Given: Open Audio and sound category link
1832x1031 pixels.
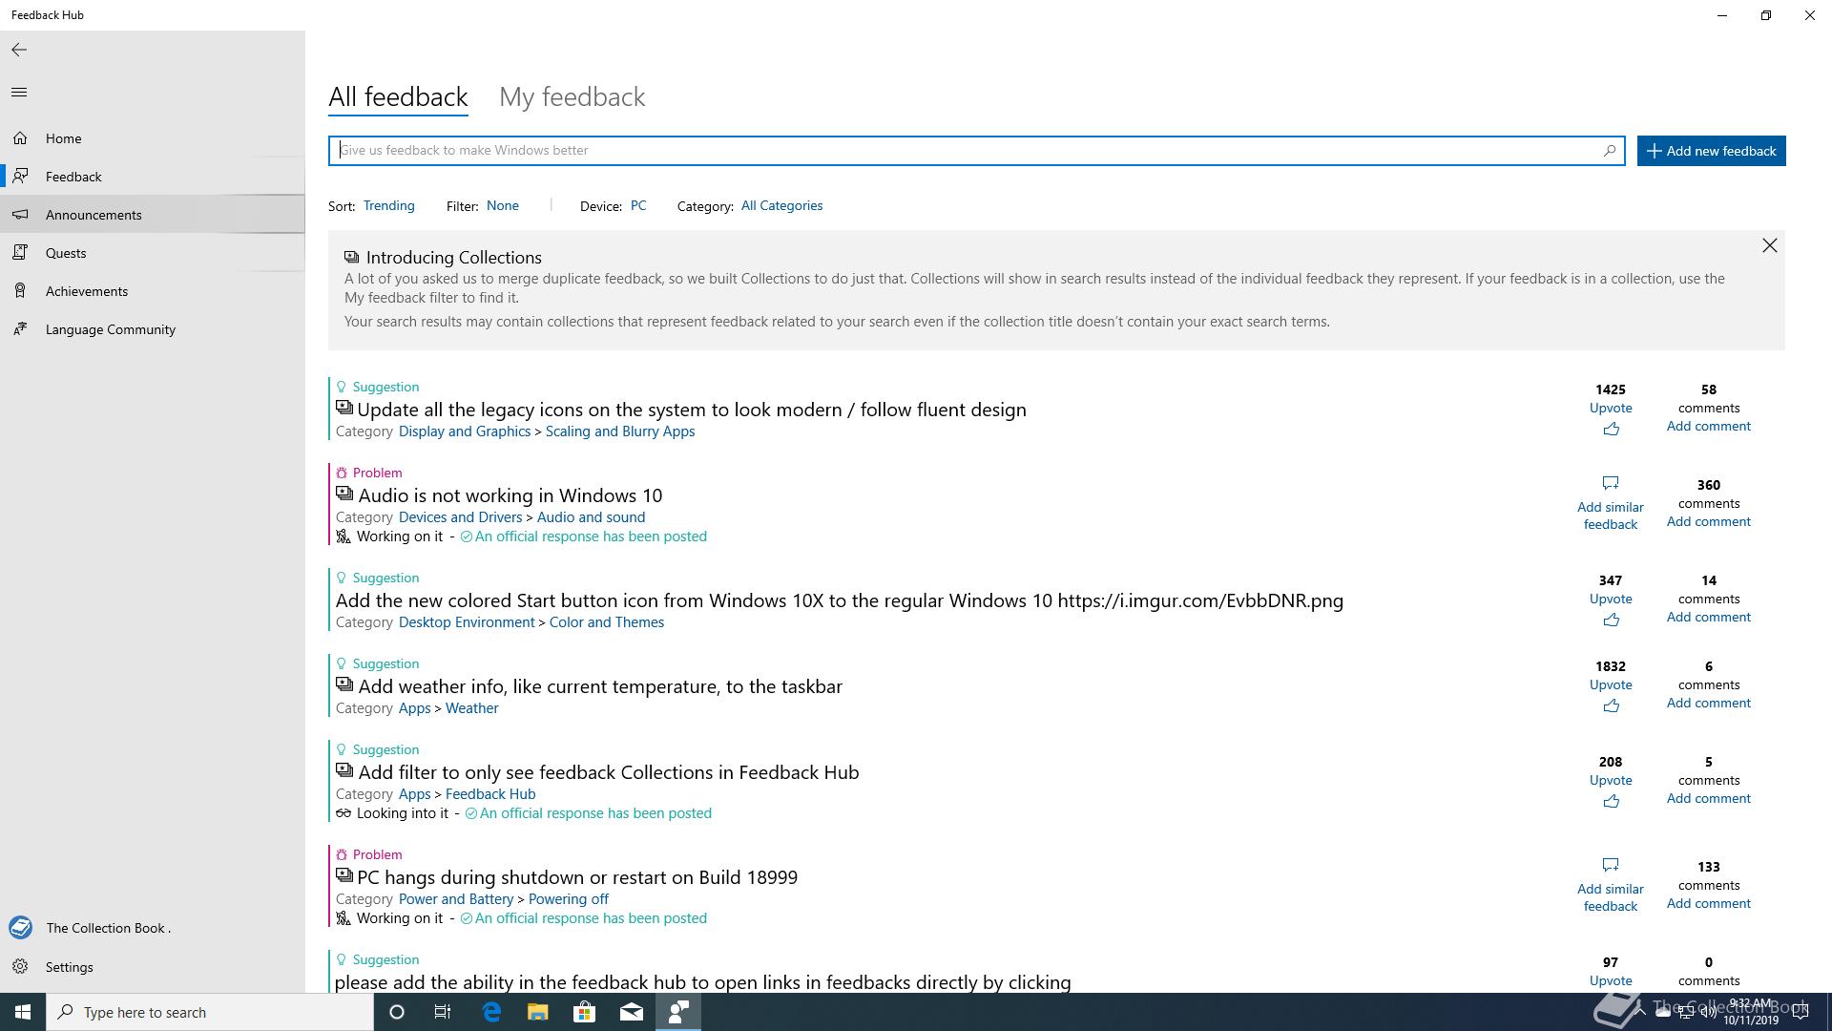Looking at the screenshot, I should tap(591, 517).
